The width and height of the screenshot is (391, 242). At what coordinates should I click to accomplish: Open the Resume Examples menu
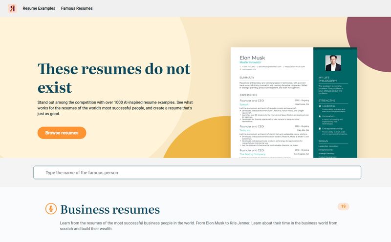pos(39,8)
